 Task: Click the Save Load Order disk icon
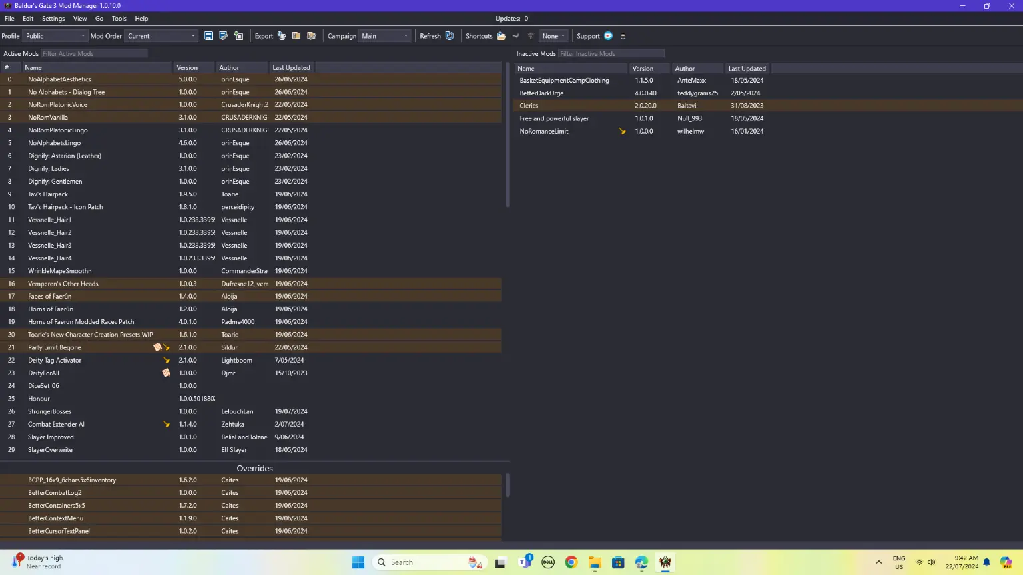(208, 36)
